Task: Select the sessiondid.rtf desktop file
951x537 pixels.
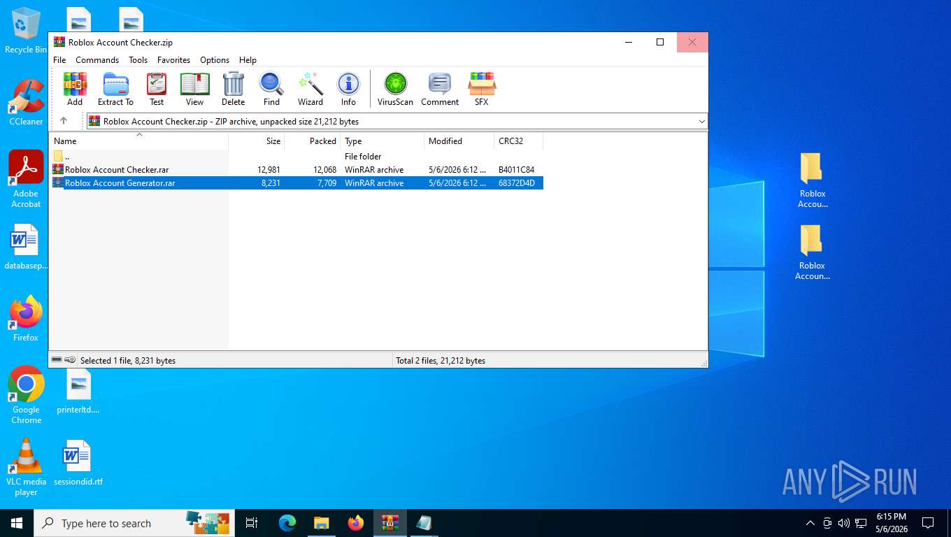Action: 78,462
